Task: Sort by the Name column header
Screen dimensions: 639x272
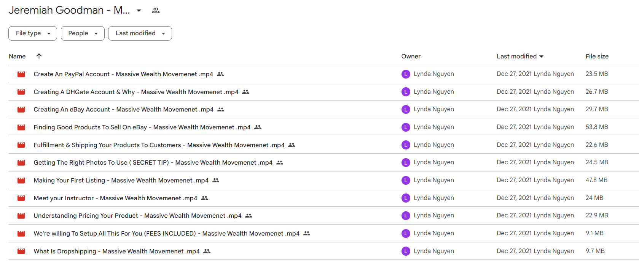Action: 17,56
